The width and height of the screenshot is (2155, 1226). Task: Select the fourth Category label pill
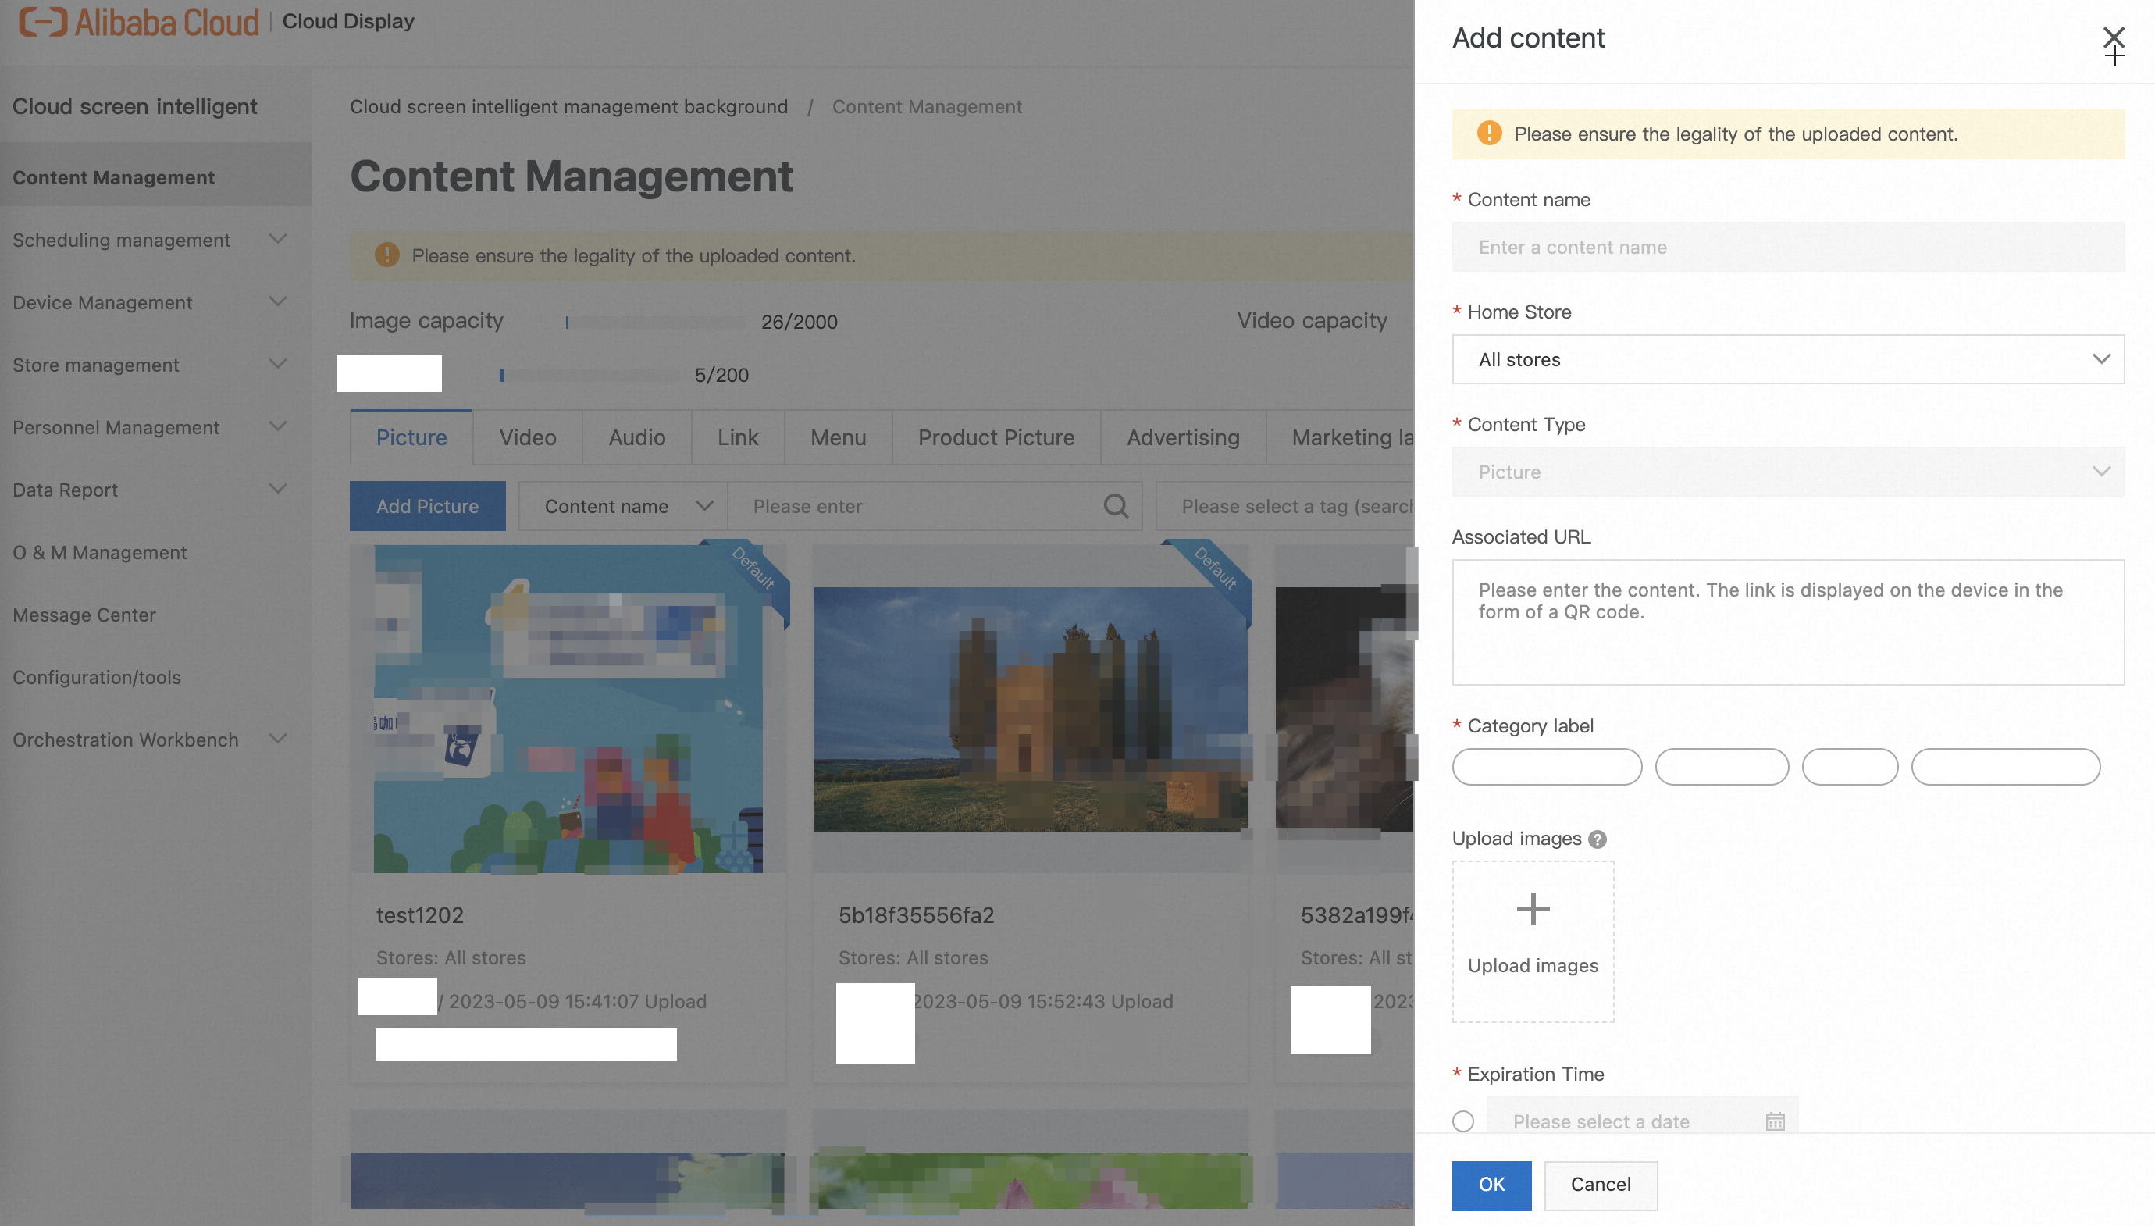point(2005,766)
